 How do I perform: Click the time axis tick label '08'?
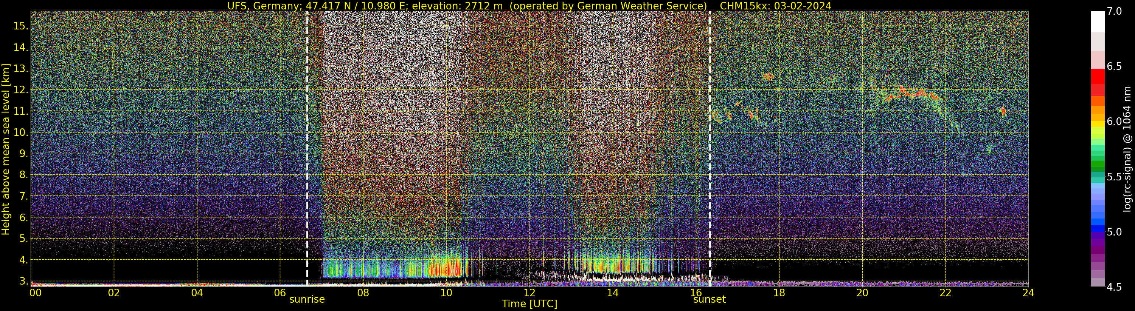point(363,293)
